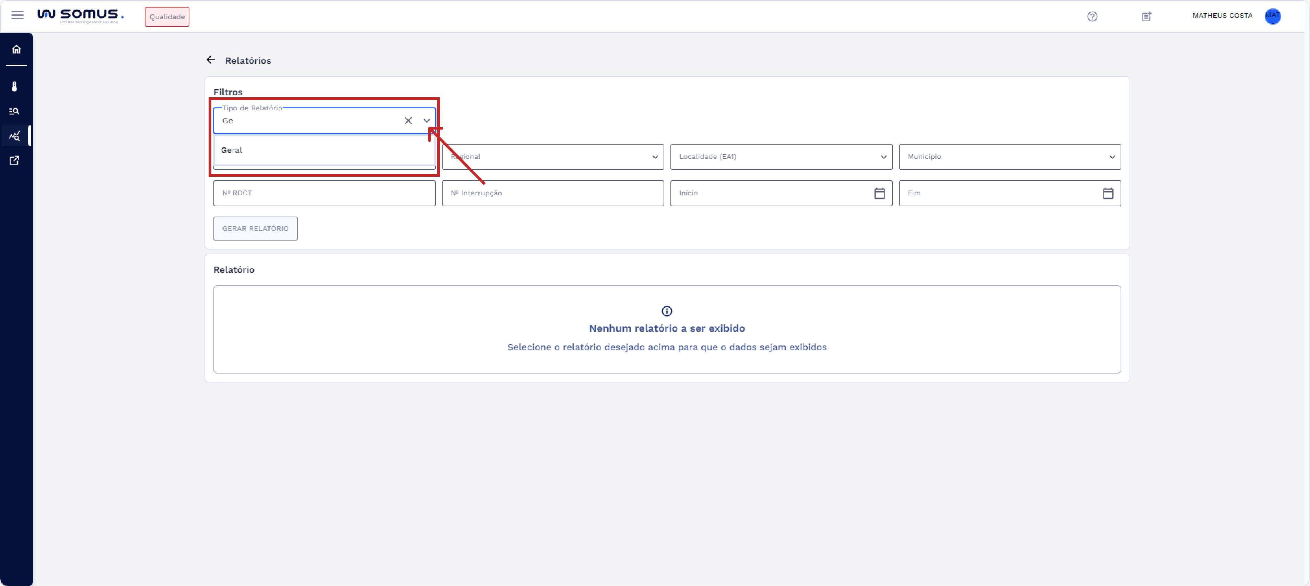Clear the Tipo de Relatório field
The height and width of the screenshot is (586, 1310).
pos(408,121)
